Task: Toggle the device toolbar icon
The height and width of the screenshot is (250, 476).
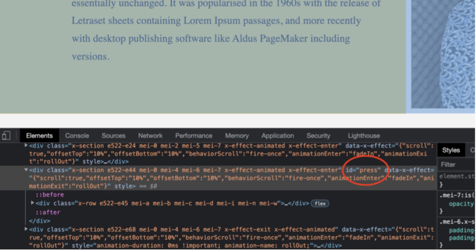Action: tap(6, 135)
